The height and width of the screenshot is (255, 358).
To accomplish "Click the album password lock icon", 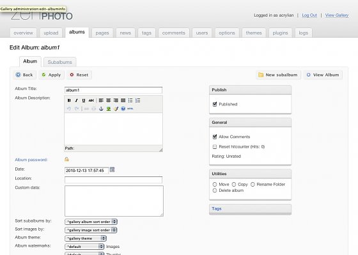I will pos(66,159).
